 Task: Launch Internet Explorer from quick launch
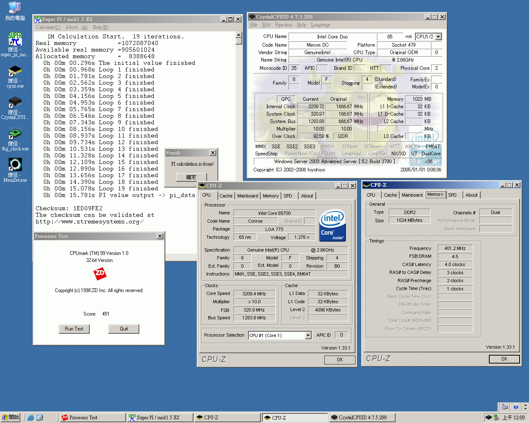click(31, 418)
